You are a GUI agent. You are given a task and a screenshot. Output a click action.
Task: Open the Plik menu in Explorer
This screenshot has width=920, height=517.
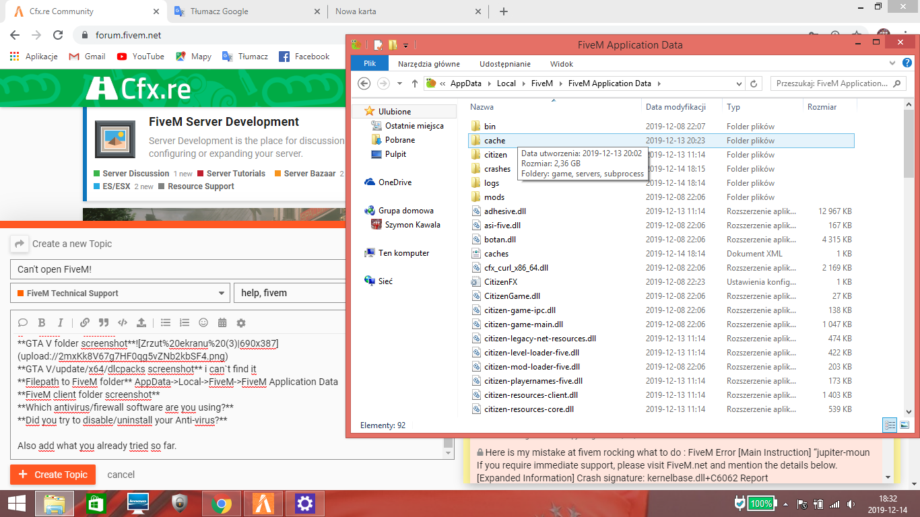coord(370,63)
